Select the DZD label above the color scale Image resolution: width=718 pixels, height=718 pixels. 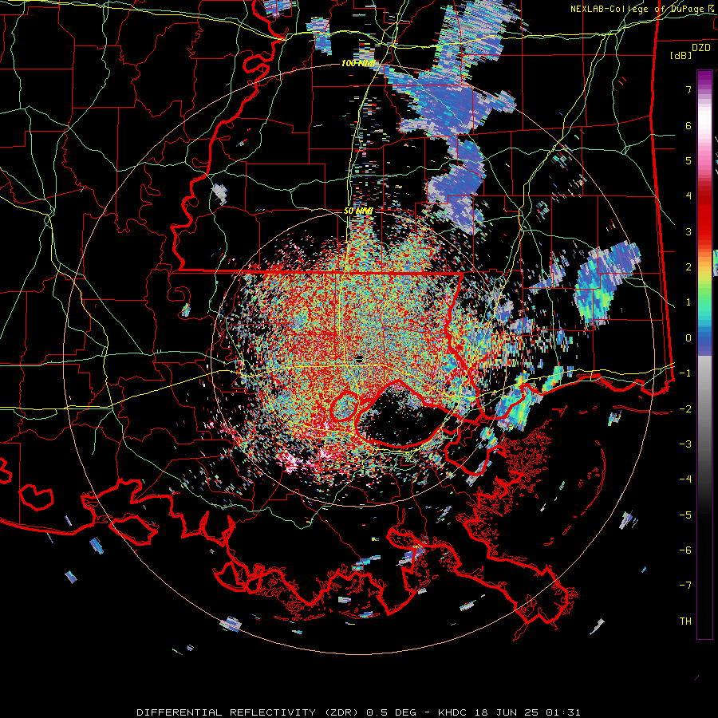click(701, 48)
